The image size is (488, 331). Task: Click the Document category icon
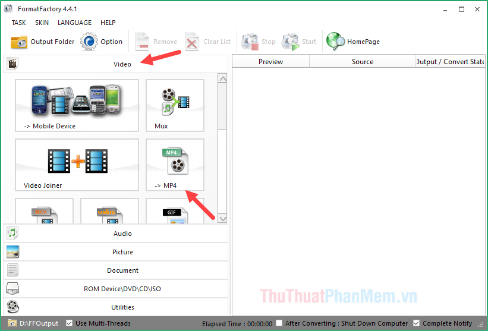point(12,270)
